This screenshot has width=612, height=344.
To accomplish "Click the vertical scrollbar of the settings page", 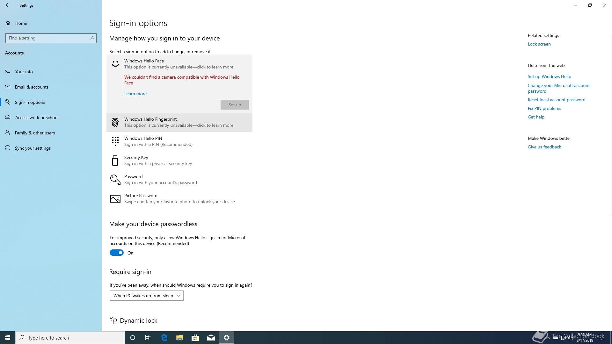I will pos(611,125).
